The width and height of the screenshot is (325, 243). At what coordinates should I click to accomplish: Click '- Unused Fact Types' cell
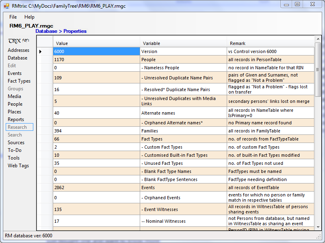[184, 163]
